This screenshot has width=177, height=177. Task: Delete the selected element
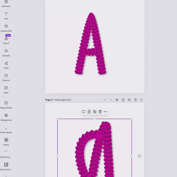[x=100, y=112]
